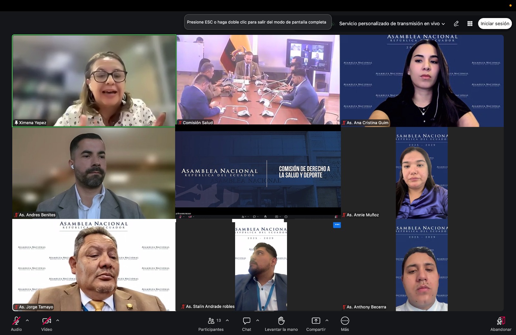
Task: Select Ximena Yepez's video tile
Action: [94, 81]
